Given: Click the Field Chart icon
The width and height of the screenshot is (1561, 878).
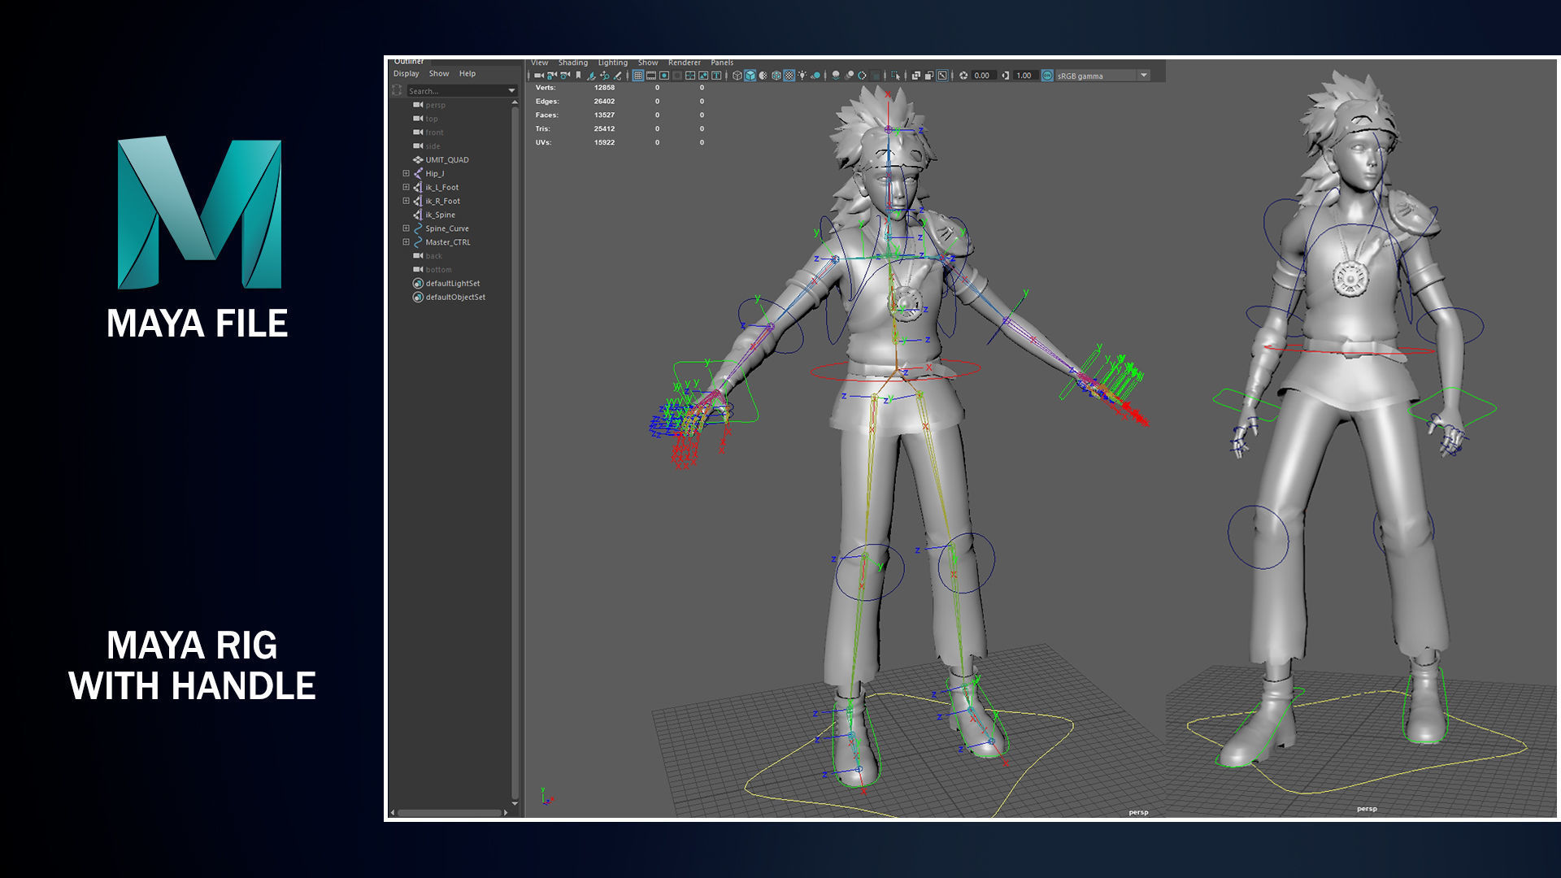Looking at the screenshot, I should 690,75.
